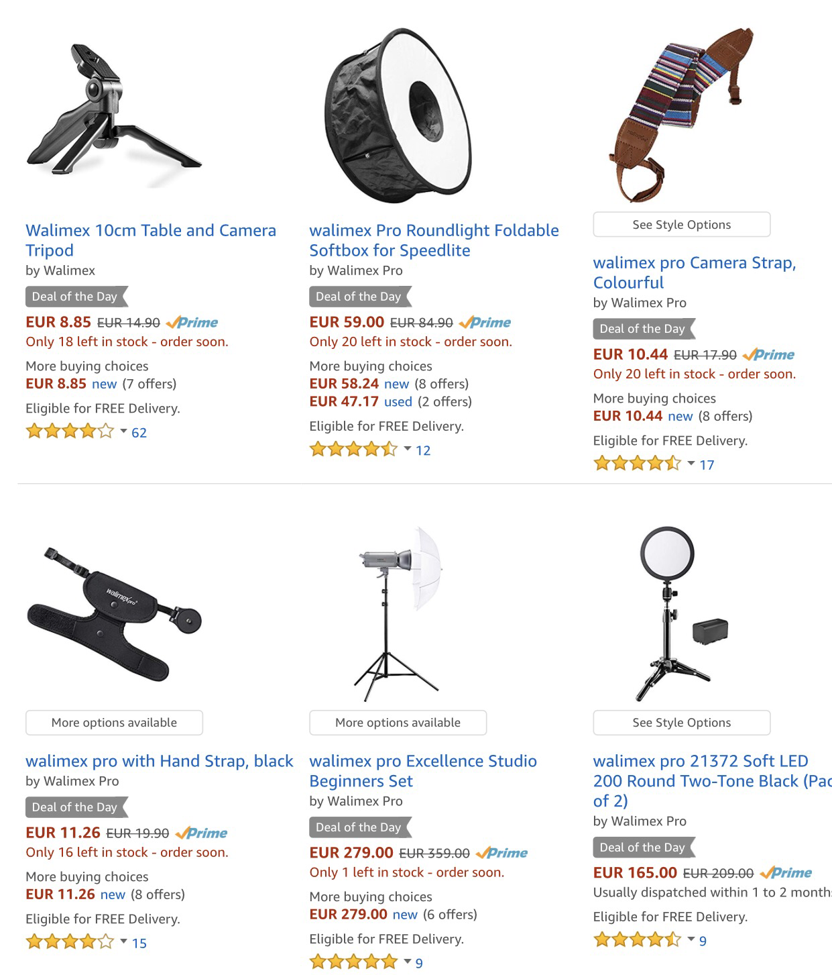Image resolution: width=832 pixels, height=975 pixels.
Task: Open the Soft LED 200 round light image
Action: click(x=682, y=614)
